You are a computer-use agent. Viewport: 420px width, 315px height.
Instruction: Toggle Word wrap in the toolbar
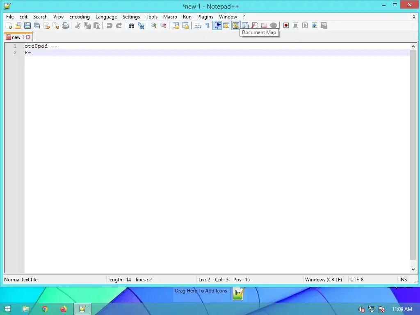pos(198,25)
